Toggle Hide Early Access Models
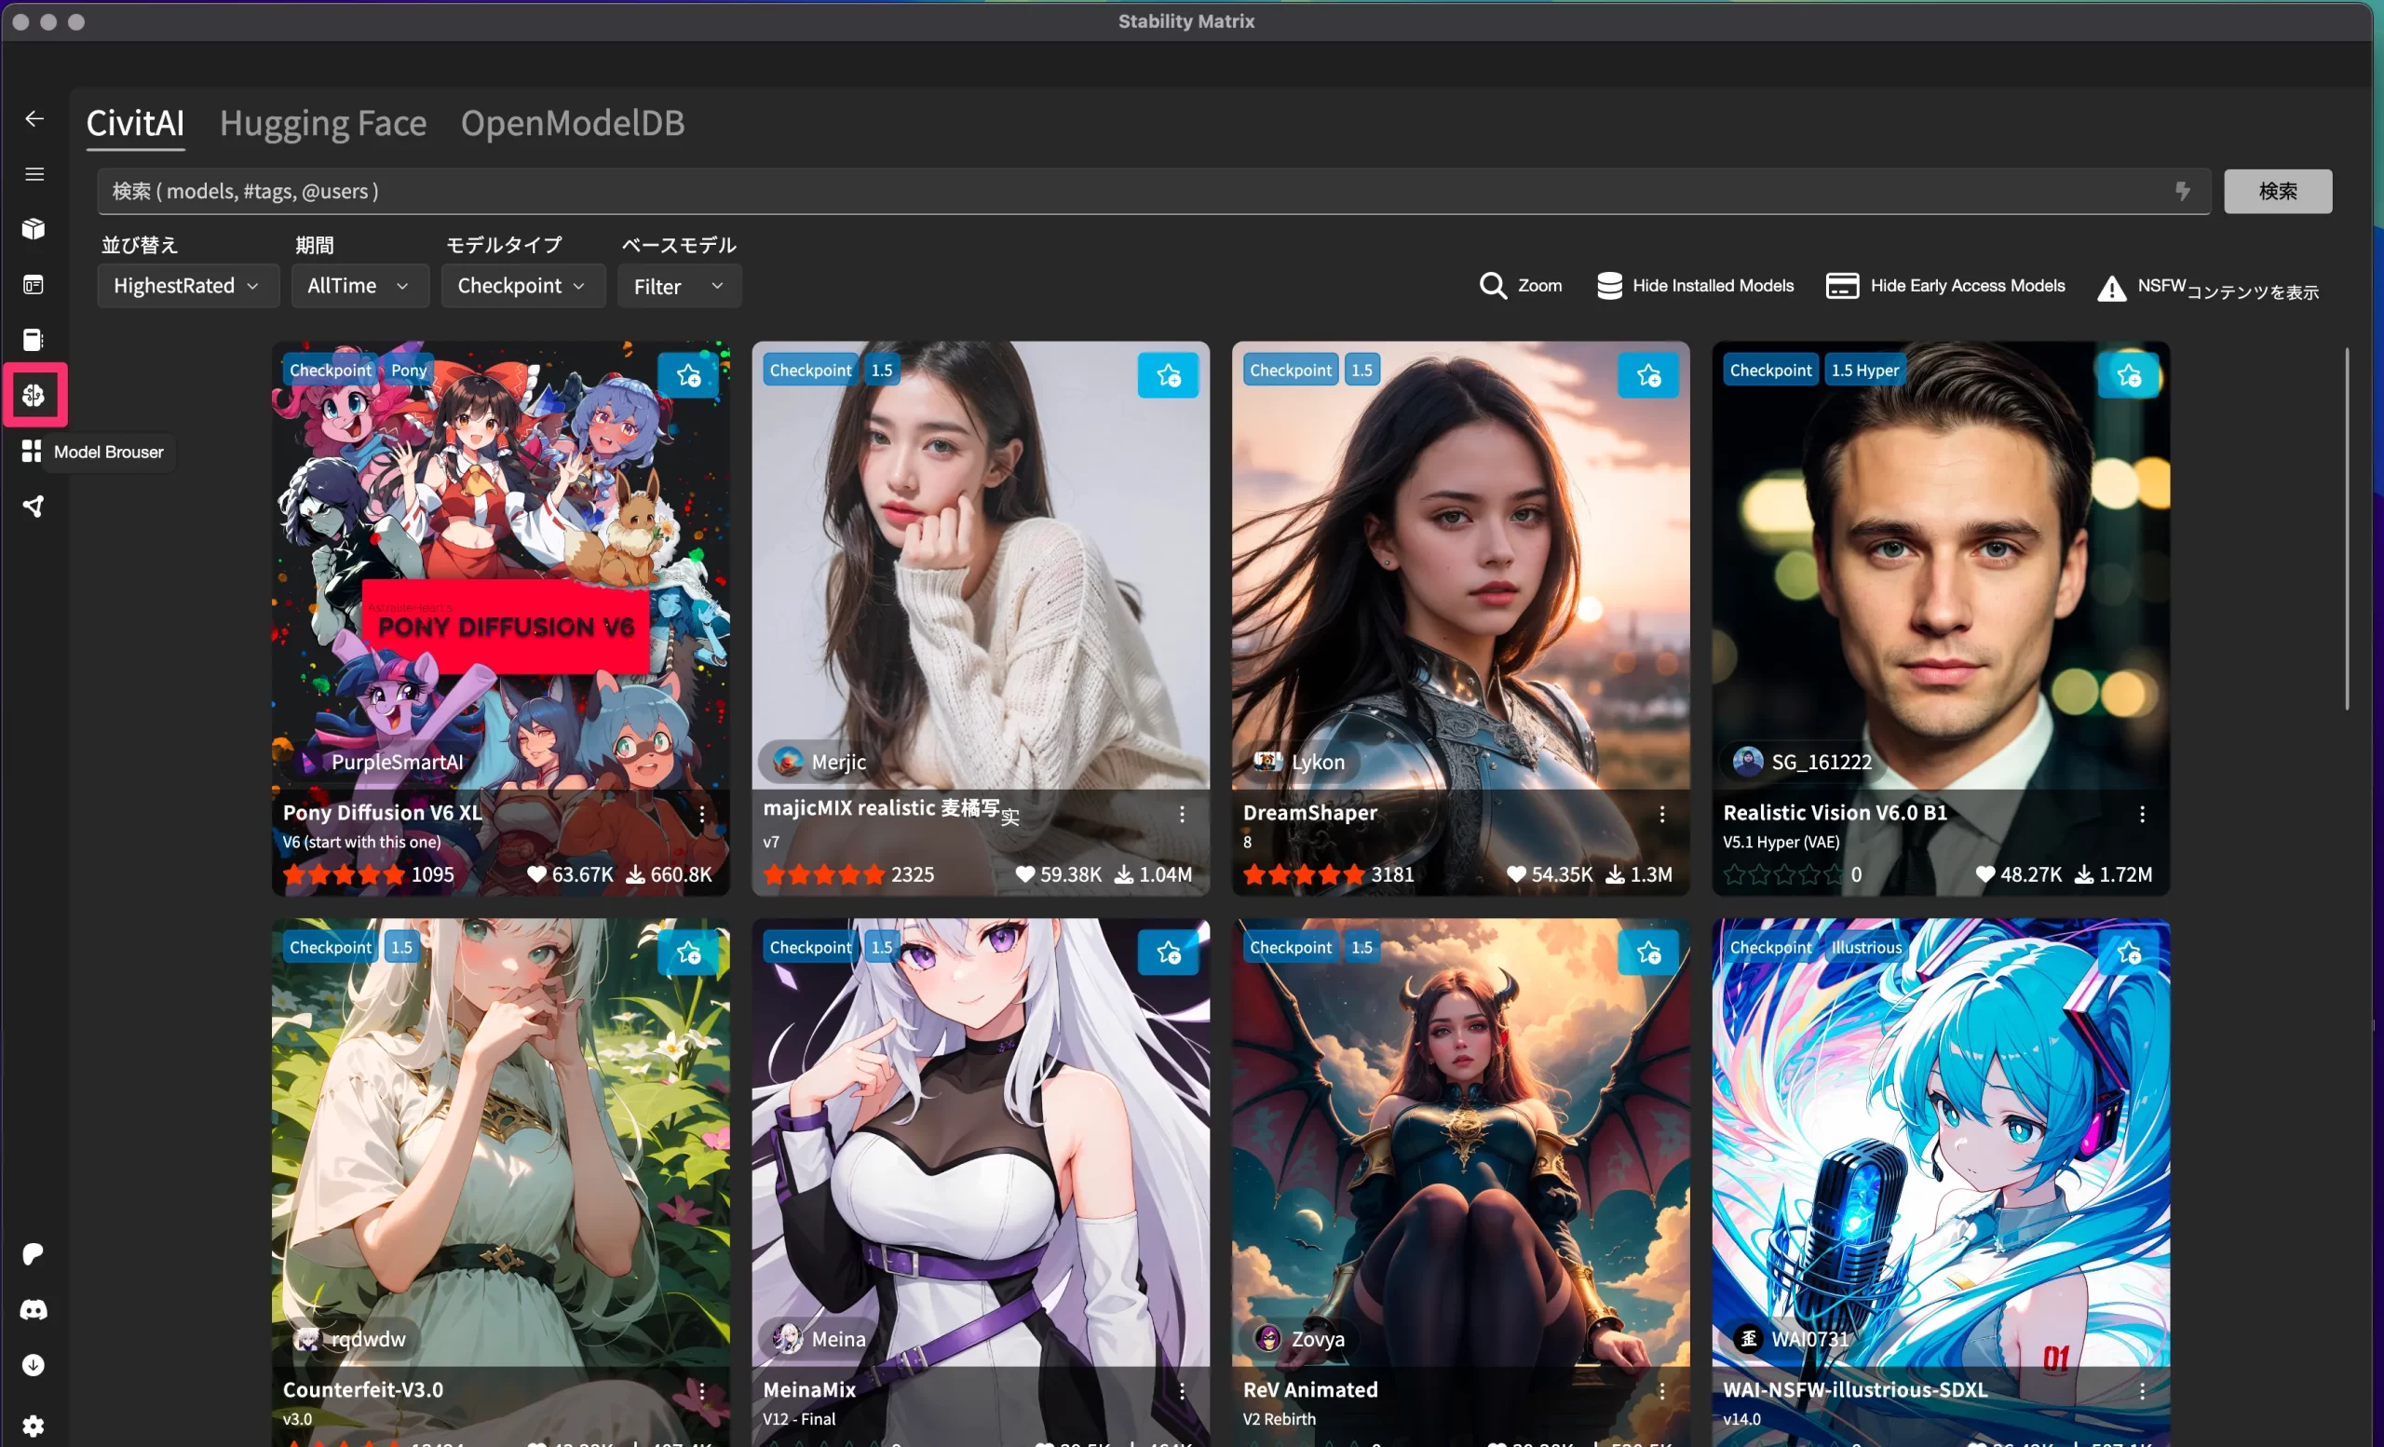Screen dimensions: 2384x1447 click(x=1944, y=285)
